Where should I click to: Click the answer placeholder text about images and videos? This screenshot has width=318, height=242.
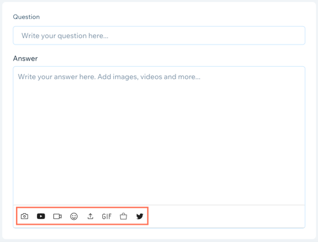[x=109, y=76]
